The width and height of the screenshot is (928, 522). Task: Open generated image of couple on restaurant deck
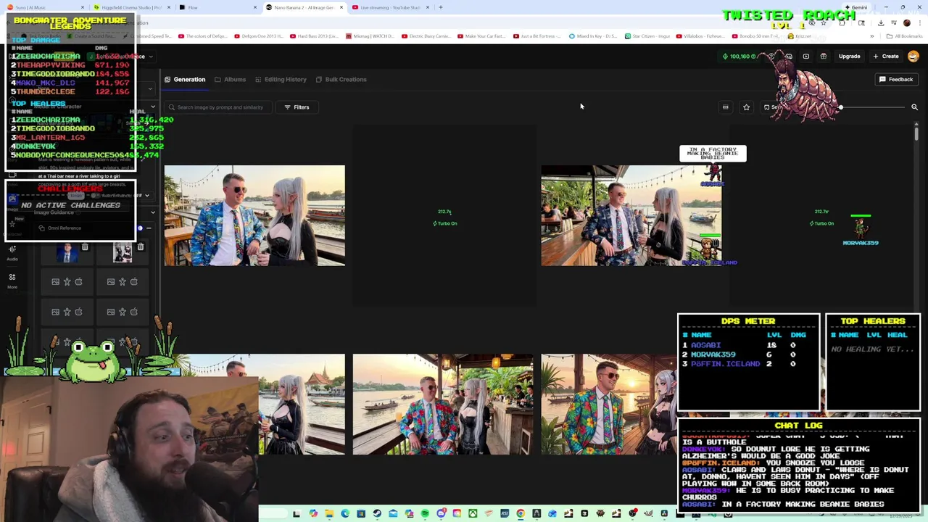coord(631,215)
